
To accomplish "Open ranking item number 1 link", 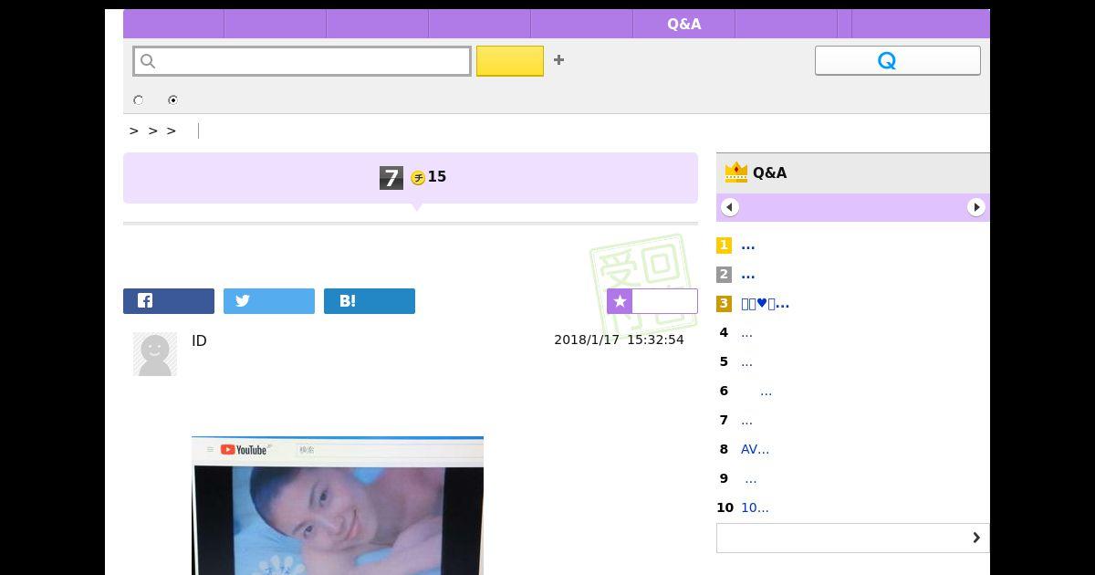I will point(748,246).
